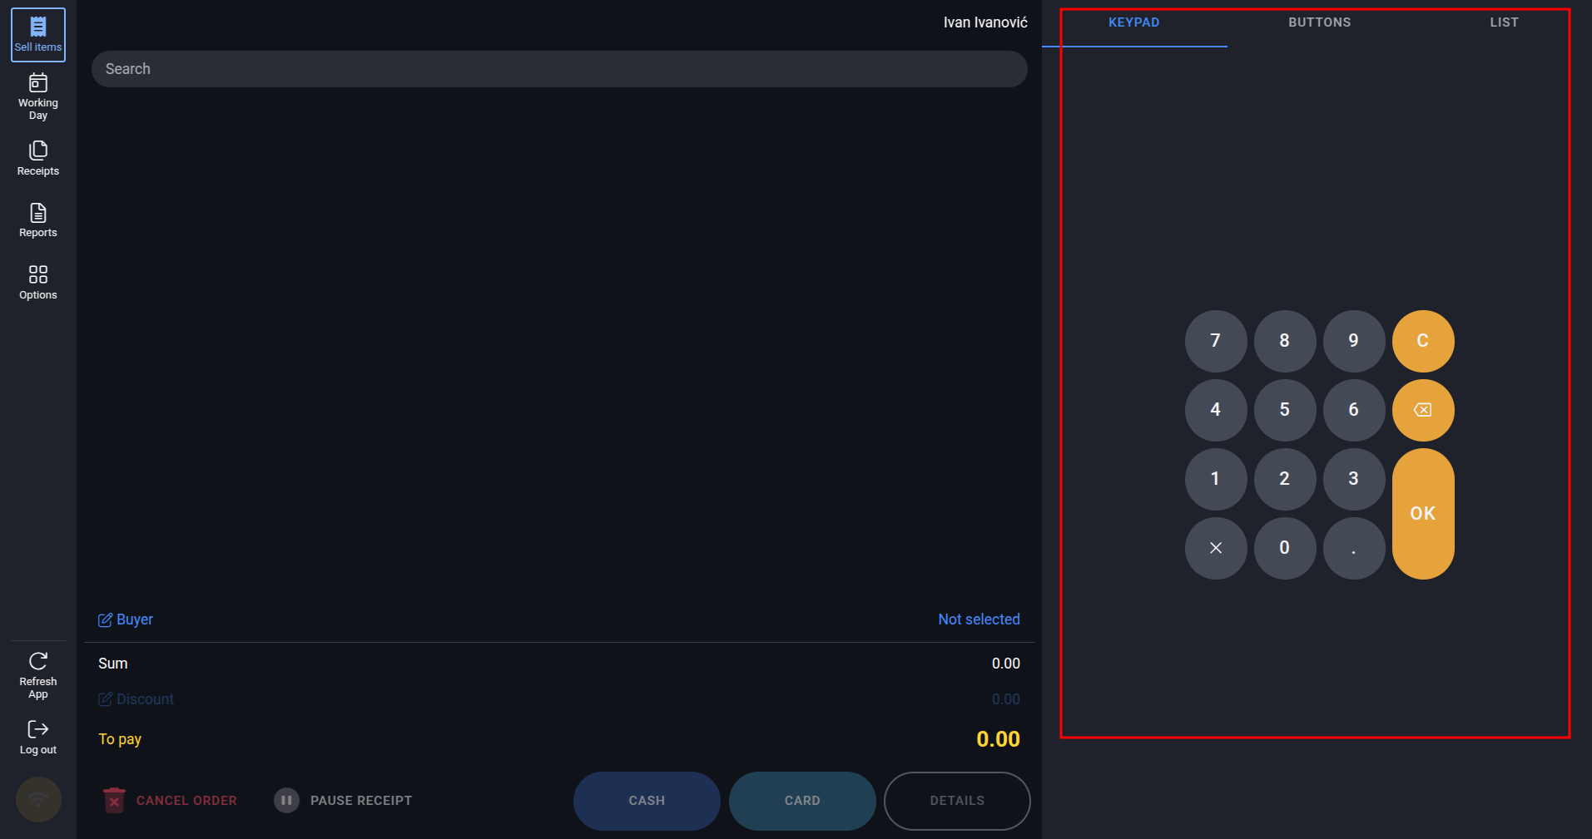Open the Sell items section

click(38, 35)
